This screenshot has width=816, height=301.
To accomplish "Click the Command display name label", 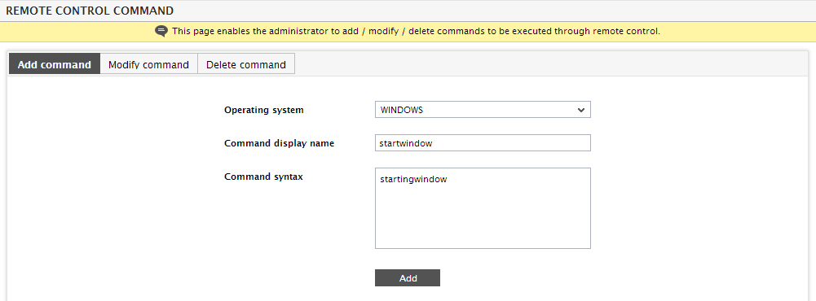I will point(279,143).
